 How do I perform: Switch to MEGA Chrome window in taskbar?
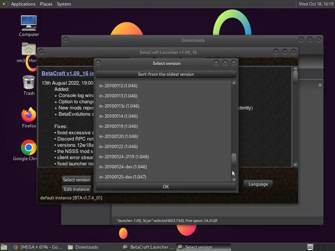coord(38,247)
